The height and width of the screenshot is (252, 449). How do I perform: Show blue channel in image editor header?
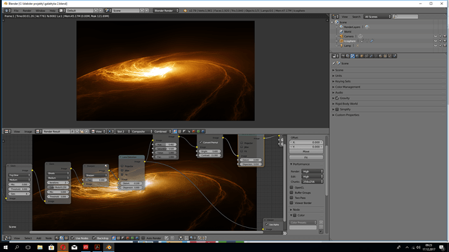203,131
